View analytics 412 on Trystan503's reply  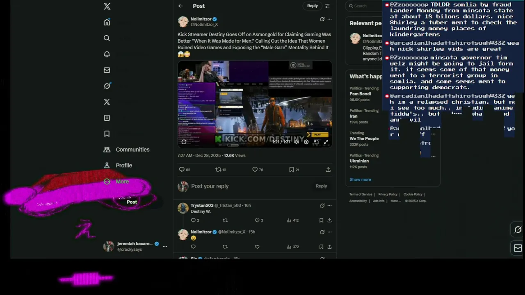click(x=293, y=220)
